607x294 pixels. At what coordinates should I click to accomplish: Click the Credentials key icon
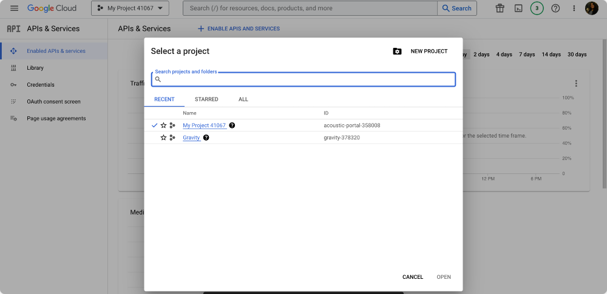click(13, 85)
